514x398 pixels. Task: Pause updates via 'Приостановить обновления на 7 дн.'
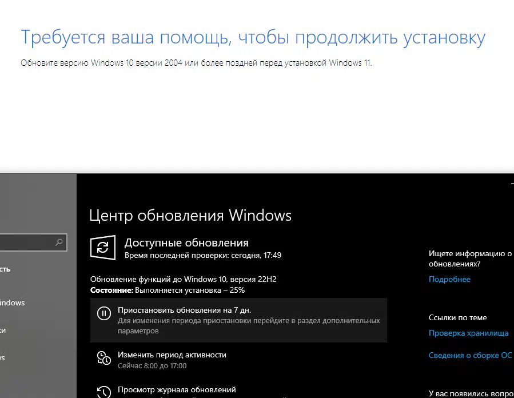pos(238,320)
